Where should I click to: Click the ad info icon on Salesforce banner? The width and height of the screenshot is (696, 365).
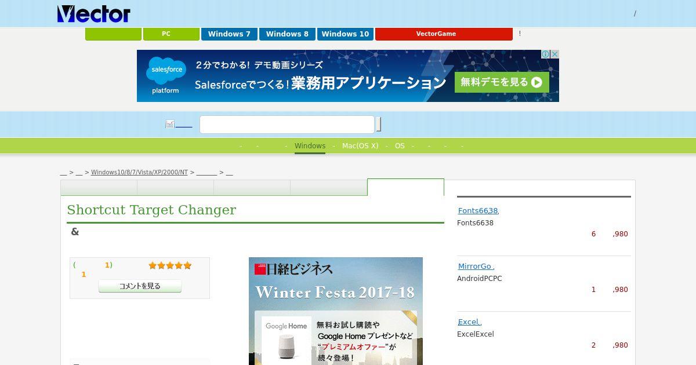pyautogui.click(x=546, y=54)
